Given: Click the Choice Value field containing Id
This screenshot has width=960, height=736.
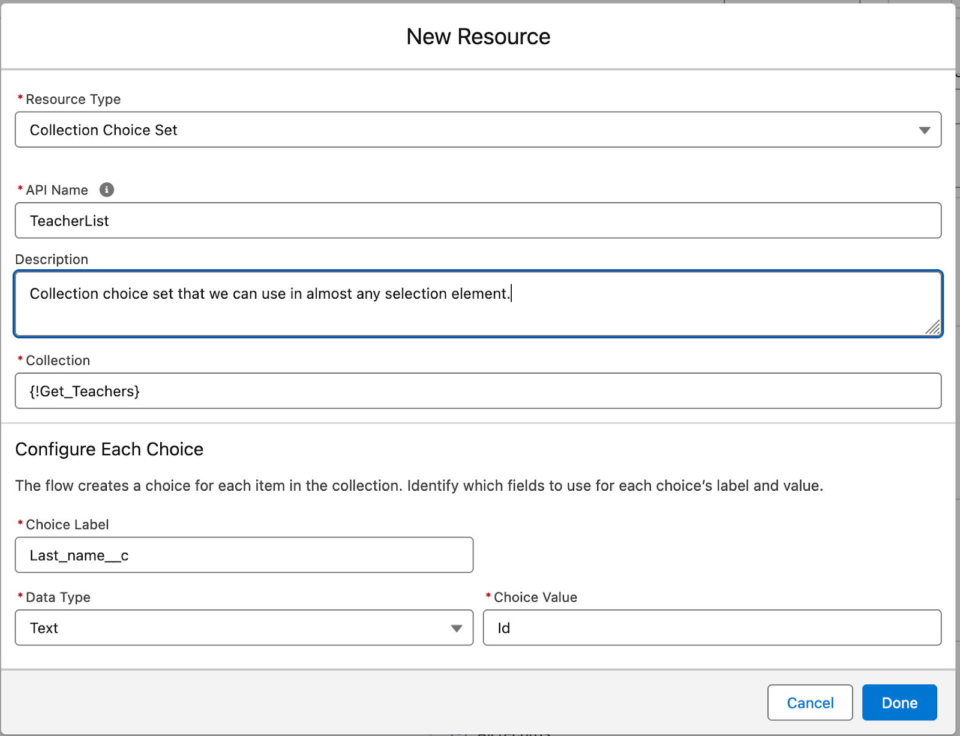Looking at the screenshot, I should (x=712, y=628).
